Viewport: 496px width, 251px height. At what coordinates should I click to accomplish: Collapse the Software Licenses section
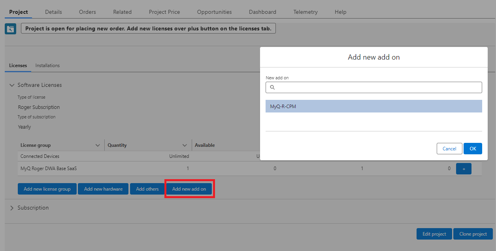point(12,85)
